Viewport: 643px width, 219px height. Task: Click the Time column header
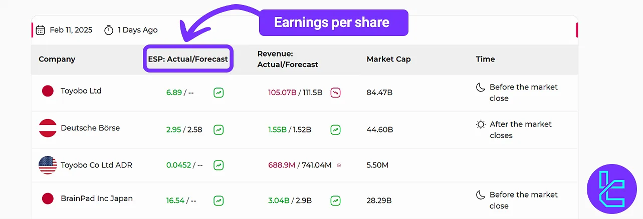pyautogui.click(x=485, y=59)
